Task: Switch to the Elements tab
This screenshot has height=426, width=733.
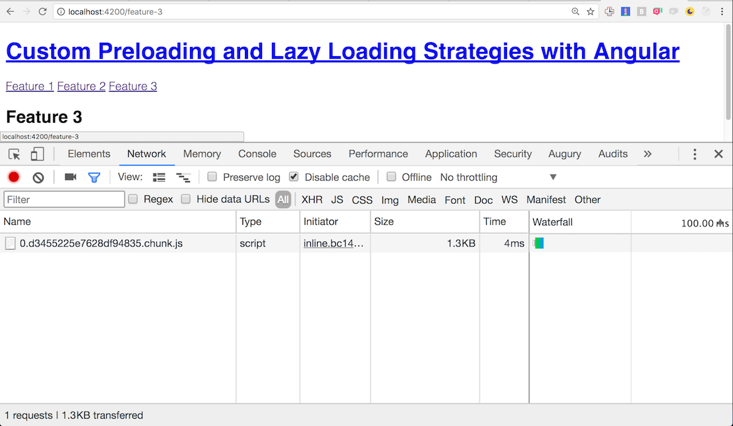Action: [x=89, y=154]
